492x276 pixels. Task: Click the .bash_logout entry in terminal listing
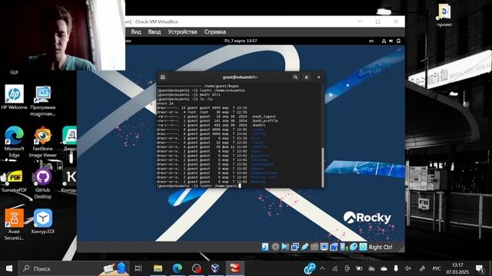coord(264,117)
